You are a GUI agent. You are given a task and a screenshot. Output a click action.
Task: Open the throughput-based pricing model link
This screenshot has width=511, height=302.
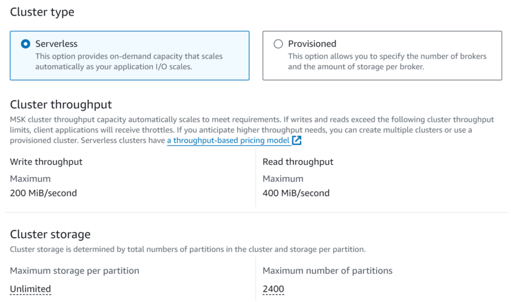pyautogui.click(x=228, y=140)
